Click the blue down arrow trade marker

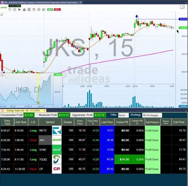click(x=137, y=16)
